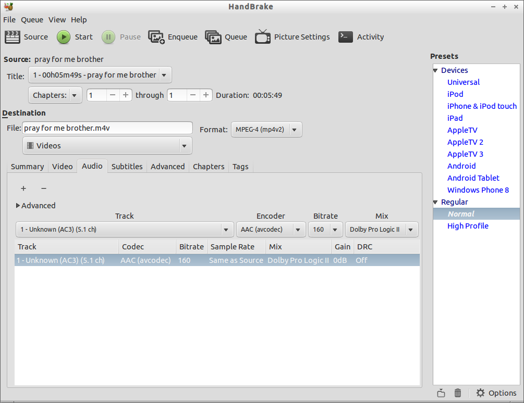
Task: Increase the end chapter number
Action: pyautogui.click(x=206, y=95)
